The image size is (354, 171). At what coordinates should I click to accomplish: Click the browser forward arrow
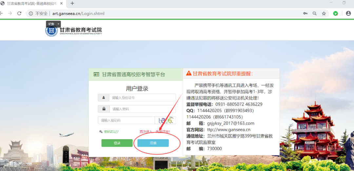(x=10, y=13)
